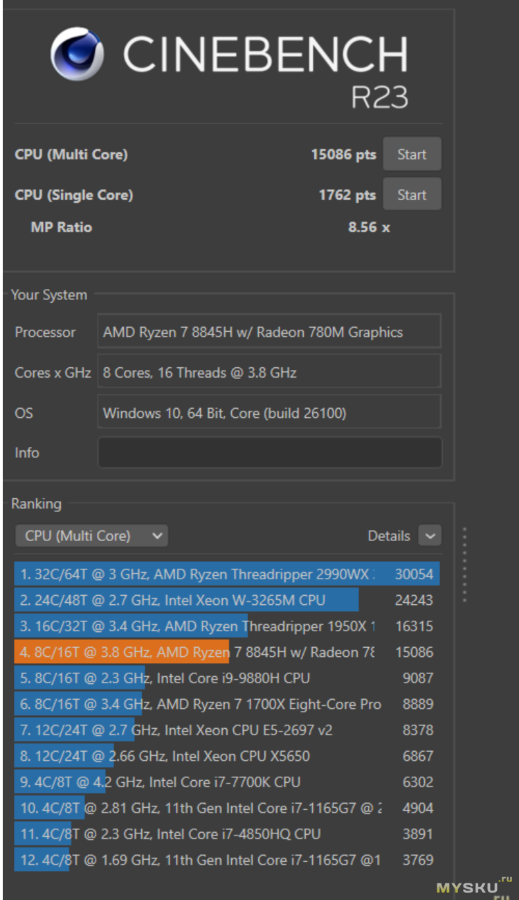The image size is (519, 900).
Task: Start the CPU Multi Core benchmark
Action: (x=412, y=155)
